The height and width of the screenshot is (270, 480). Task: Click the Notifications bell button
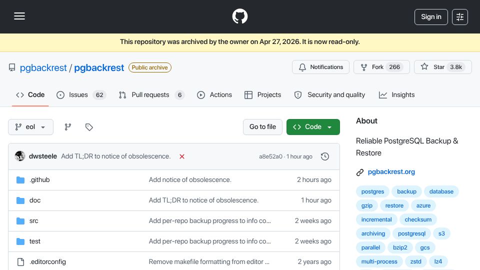click(320, 67)
